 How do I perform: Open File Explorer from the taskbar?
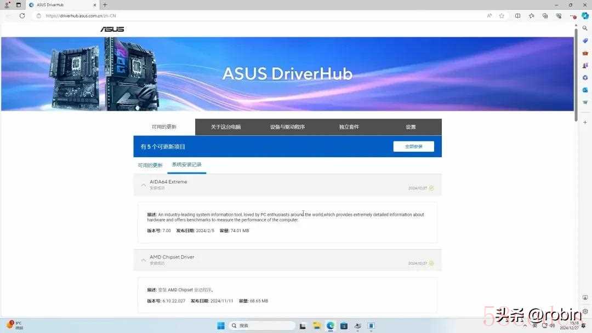(316, 325)
